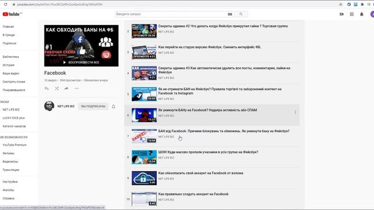This screenshot has height=210, width=374.
Task: Click the ВЫ ПОДПИСАНЫ subscribed button
Action: pyautogui.click(x=93, y=106)
